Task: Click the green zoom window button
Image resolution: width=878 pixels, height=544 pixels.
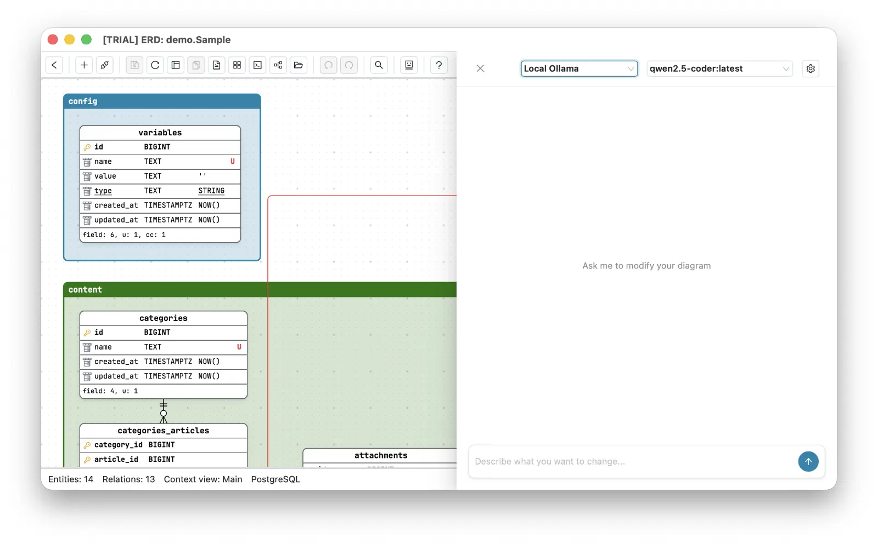Action: point(86,39)
